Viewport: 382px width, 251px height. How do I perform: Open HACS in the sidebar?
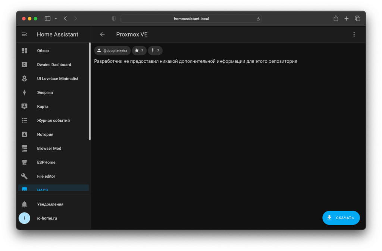click(x=53, y=189)
